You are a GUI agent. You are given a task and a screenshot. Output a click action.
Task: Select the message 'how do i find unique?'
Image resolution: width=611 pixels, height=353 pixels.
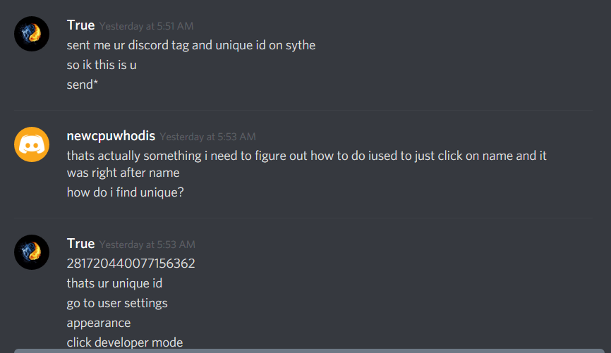[x=125, y=192]
